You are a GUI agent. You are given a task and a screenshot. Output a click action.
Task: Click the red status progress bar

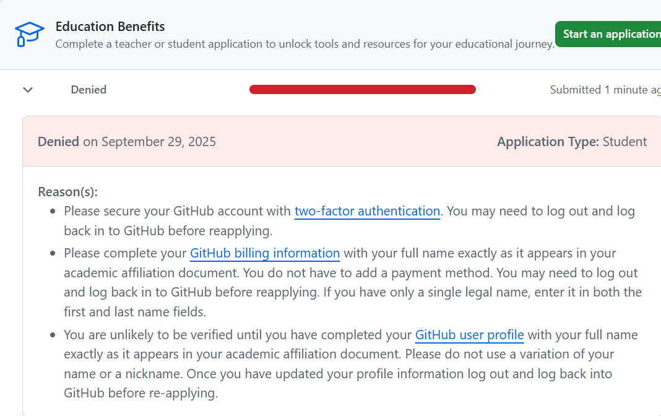tap(362, 89)
